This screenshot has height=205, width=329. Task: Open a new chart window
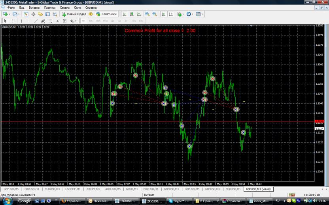coord(5,14)
